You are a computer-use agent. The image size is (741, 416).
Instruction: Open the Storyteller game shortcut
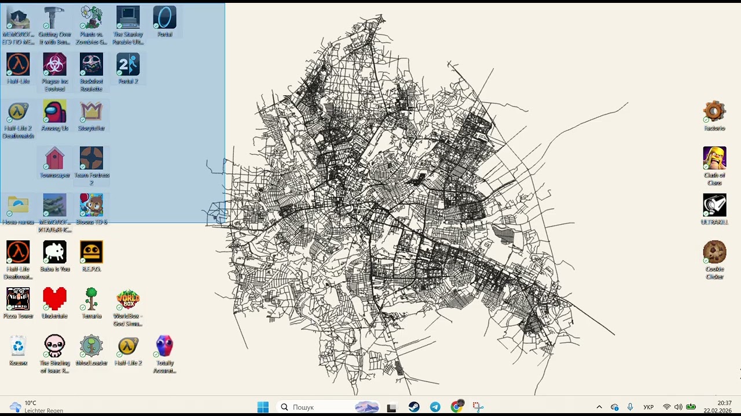click(91, 116)
